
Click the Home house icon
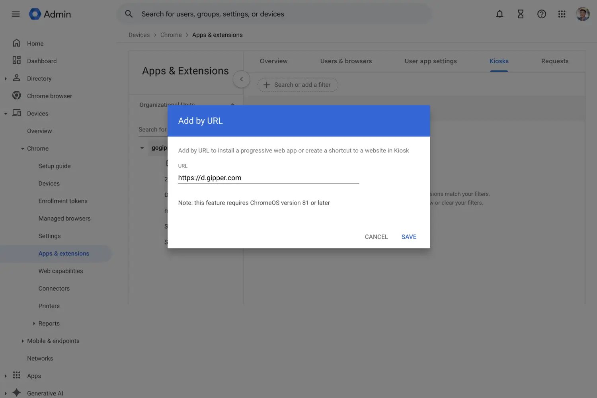click(17, 43)
